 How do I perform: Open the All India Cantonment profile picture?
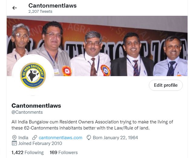33,75
